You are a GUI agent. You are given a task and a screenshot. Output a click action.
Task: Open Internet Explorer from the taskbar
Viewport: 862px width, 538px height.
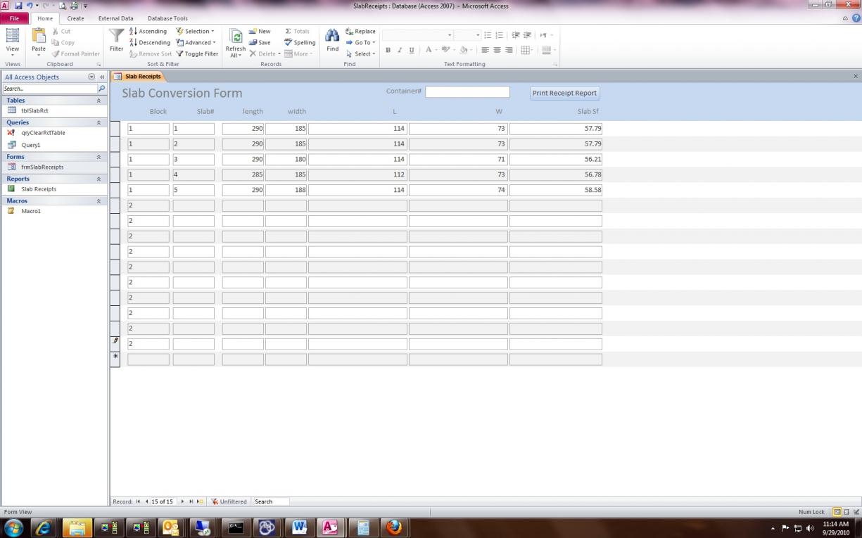click(44, 527)
